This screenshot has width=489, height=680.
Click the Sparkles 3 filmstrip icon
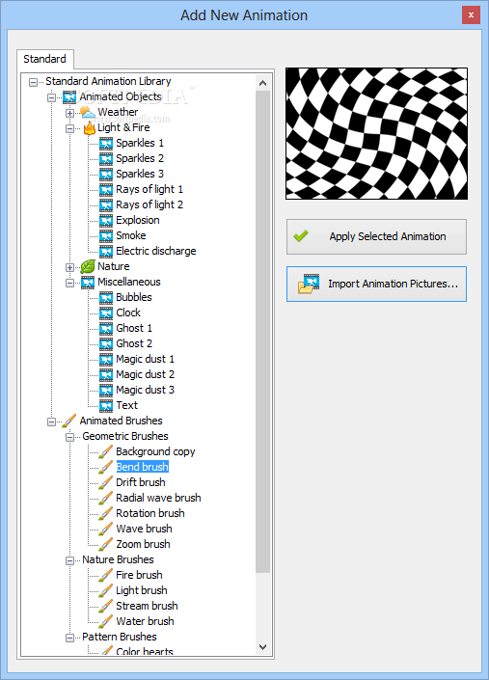click(x=106, y=174)
